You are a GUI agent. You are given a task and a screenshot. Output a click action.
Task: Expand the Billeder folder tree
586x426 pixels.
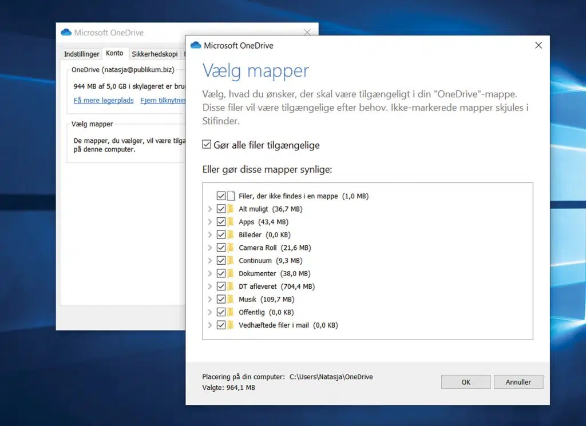pos(210,234)
